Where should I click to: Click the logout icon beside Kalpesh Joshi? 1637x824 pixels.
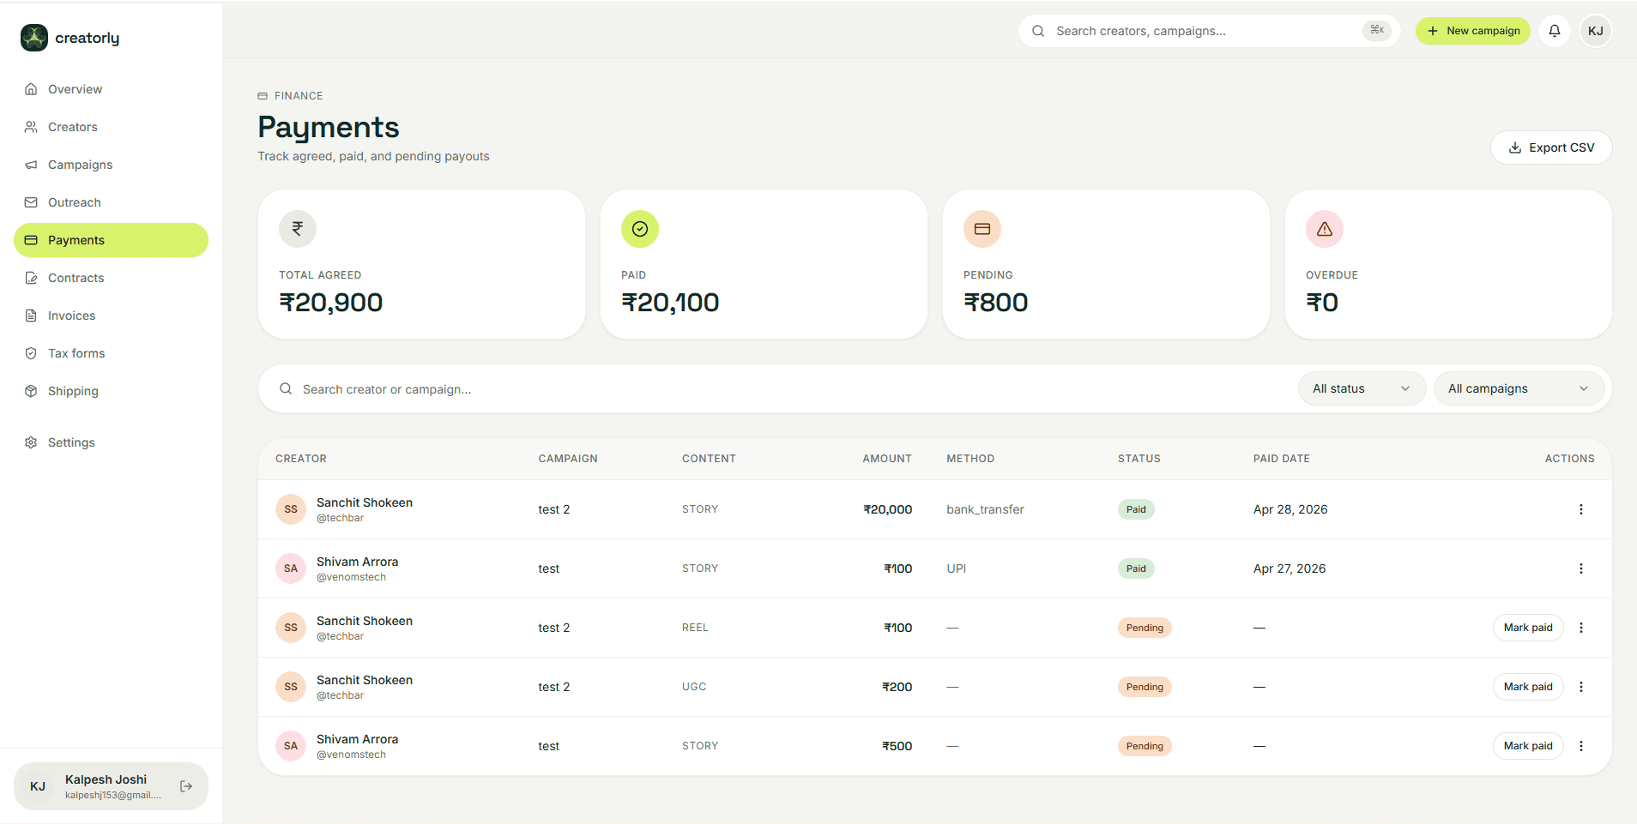point(186,786)
